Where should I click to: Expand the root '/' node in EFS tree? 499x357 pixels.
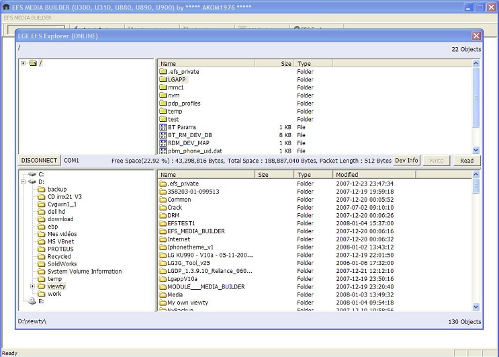(x=24, y=63)
